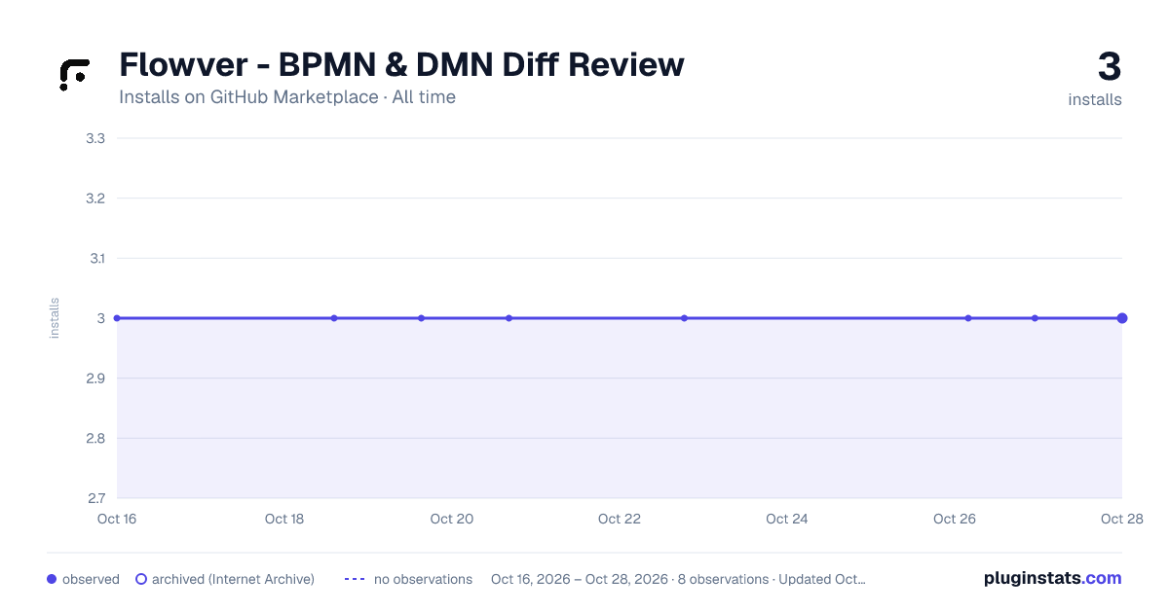
Task: Click the y-axis value 3.3
Action: pyautogui.click(x=95, y=138)
